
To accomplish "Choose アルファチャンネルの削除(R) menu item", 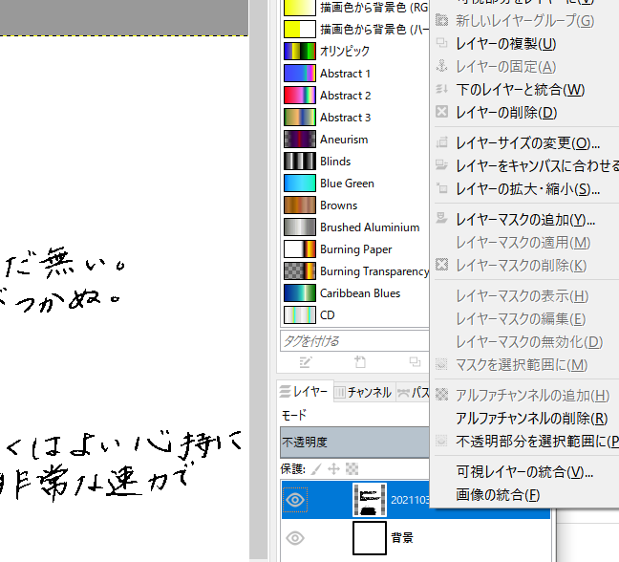I will click(x=532, y=419).
